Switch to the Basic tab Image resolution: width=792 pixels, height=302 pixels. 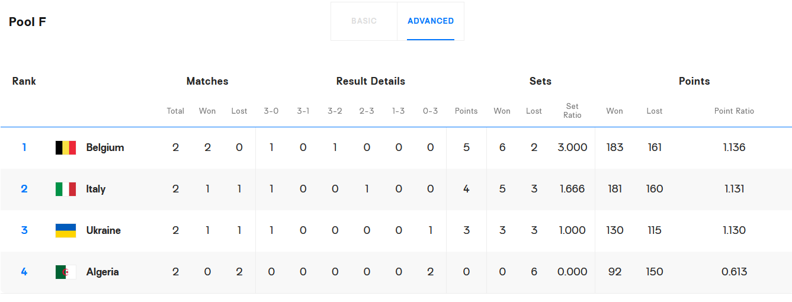364,21
